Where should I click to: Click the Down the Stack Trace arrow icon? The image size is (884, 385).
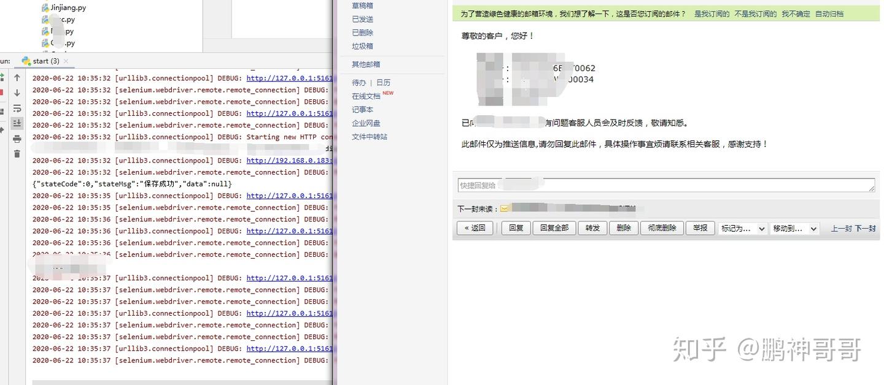coord(17,92)
